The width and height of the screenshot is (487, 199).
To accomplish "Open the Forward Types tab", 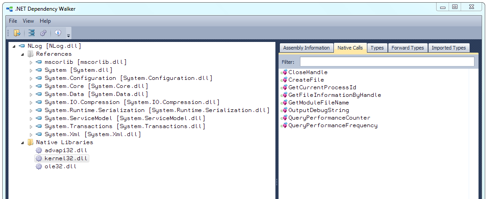I will 408,48.
